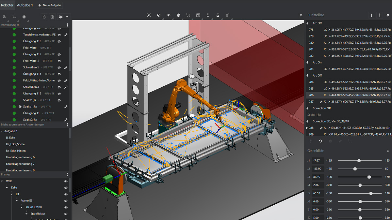
Task: Click the Neue Aufgabe button
Action: 49,5
